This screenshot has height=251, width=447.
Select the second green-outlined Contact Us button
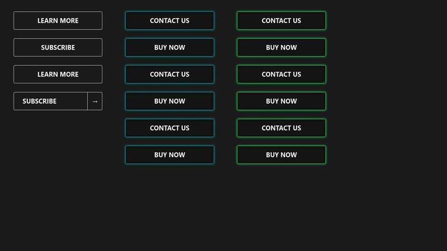[x=281, y=74]
